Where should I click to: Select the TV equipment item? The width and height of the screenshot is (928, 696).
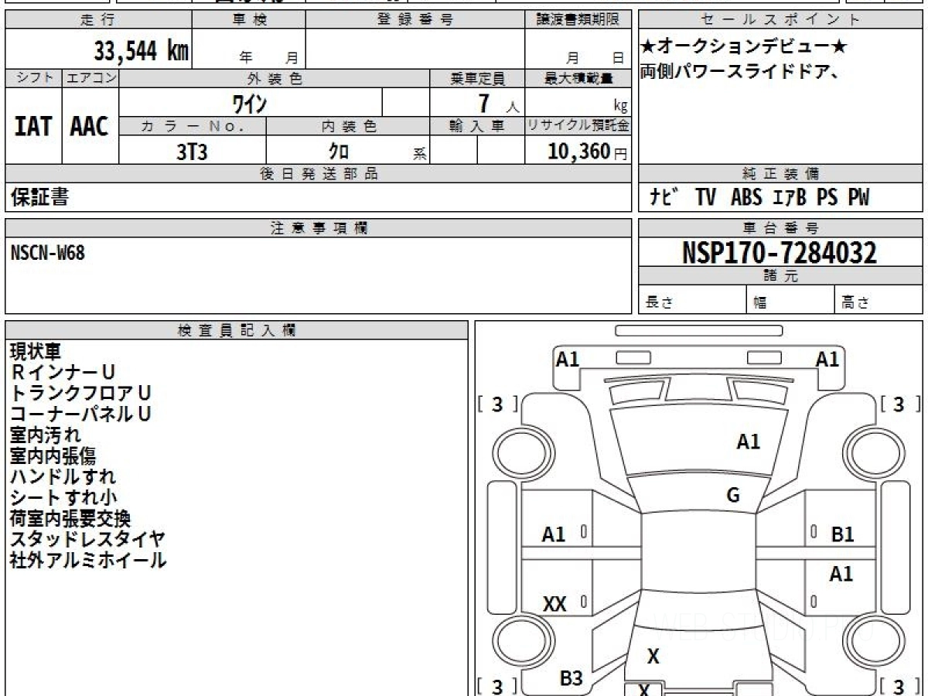[706, 198]
